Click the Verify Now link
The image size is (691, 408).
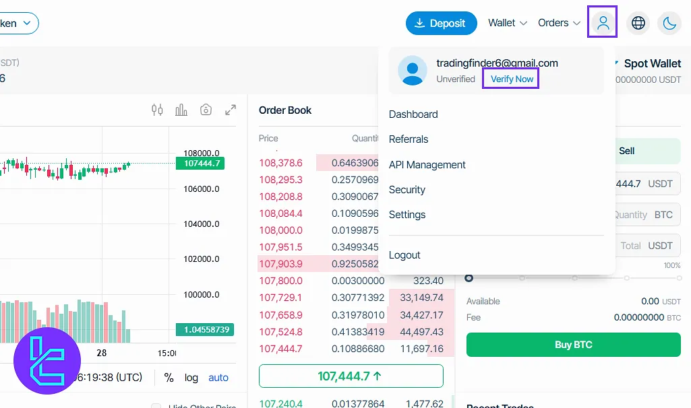(512, 79)
